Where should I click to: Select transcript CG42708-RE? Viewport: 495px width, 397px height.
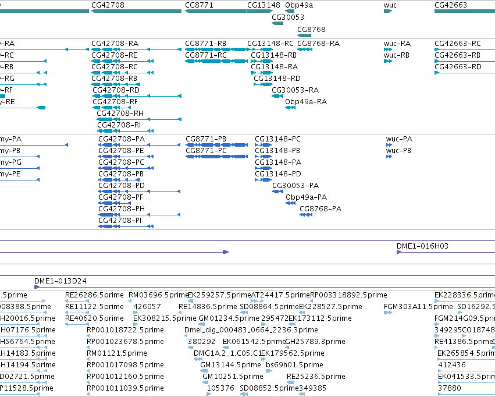(x=114, y=55)
